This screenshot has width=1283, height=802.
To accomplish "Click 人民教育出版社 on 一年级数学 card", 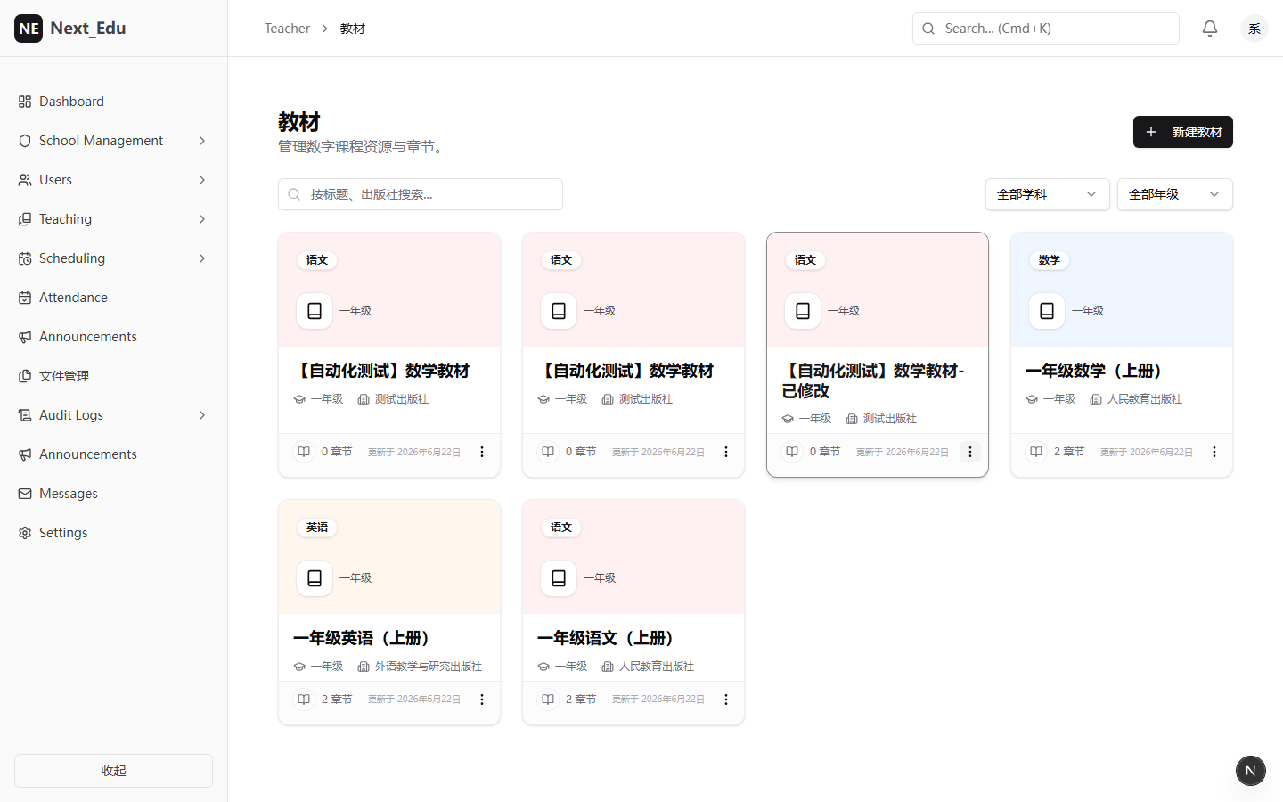I will point(1145,399).
